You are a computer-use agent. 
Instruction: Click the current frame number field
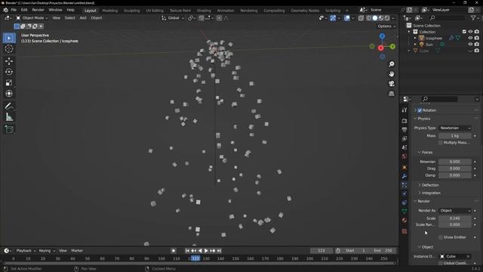[x=321, y=251]
